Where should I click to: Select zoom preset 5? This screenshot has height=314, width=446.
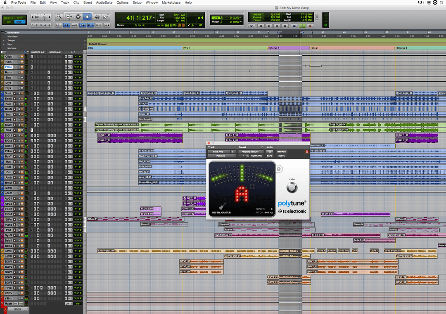point(49,25)
